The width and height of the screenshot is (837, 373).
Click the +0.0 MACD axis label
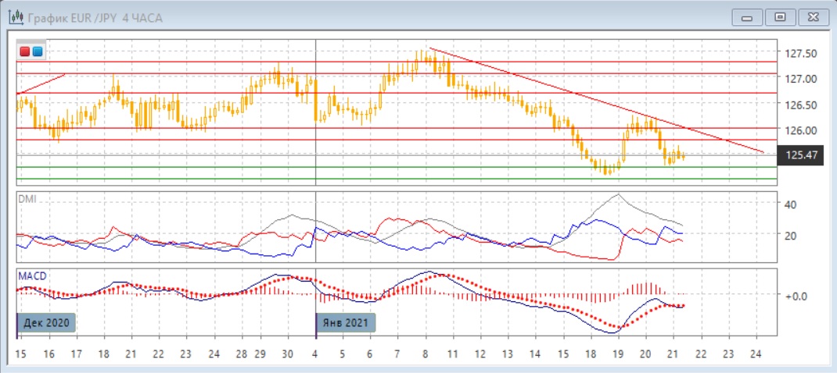coord(795,296)
